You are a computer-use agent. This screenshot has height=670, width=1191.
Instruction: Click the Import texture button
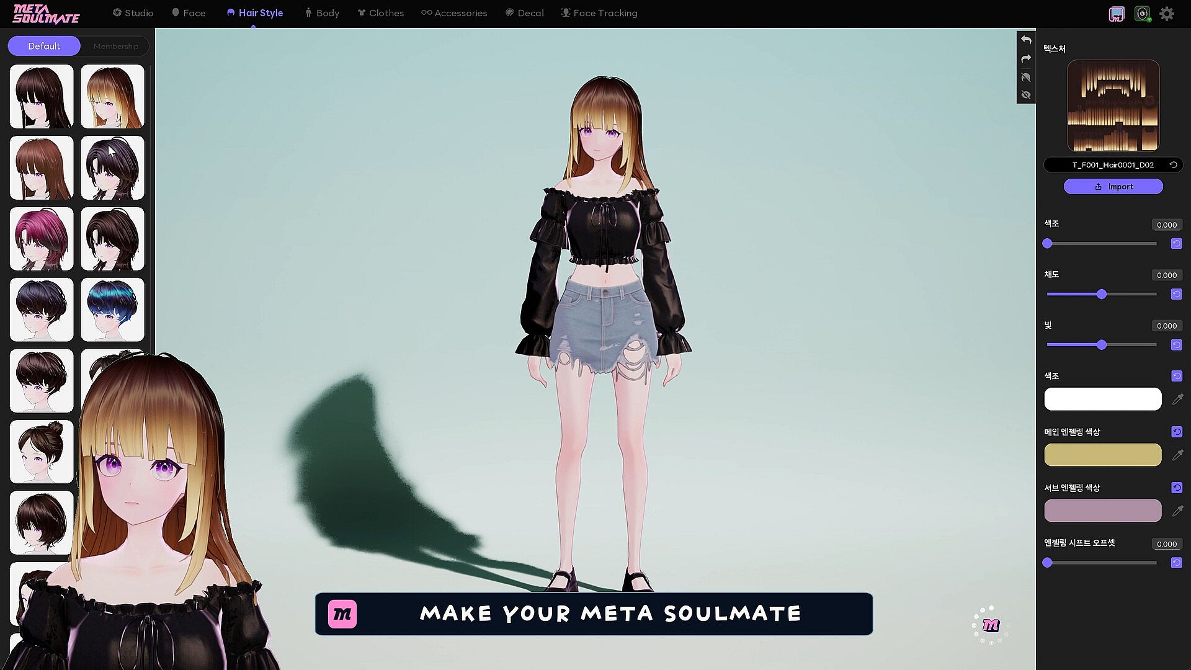tap(1113, 187)
